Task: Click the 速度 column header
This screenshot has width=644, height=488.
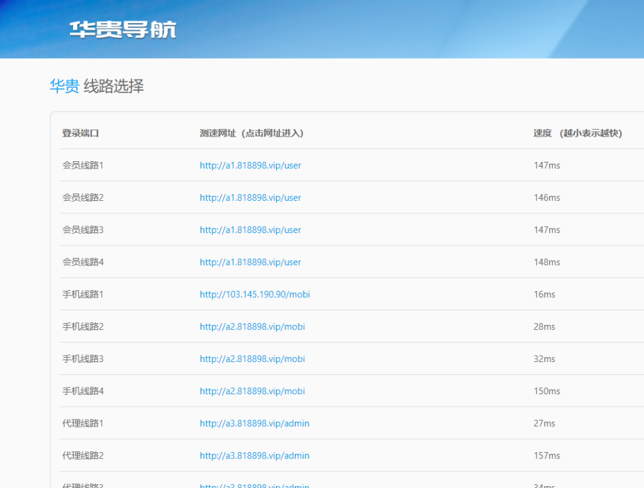Action: [x=577, y=133]
